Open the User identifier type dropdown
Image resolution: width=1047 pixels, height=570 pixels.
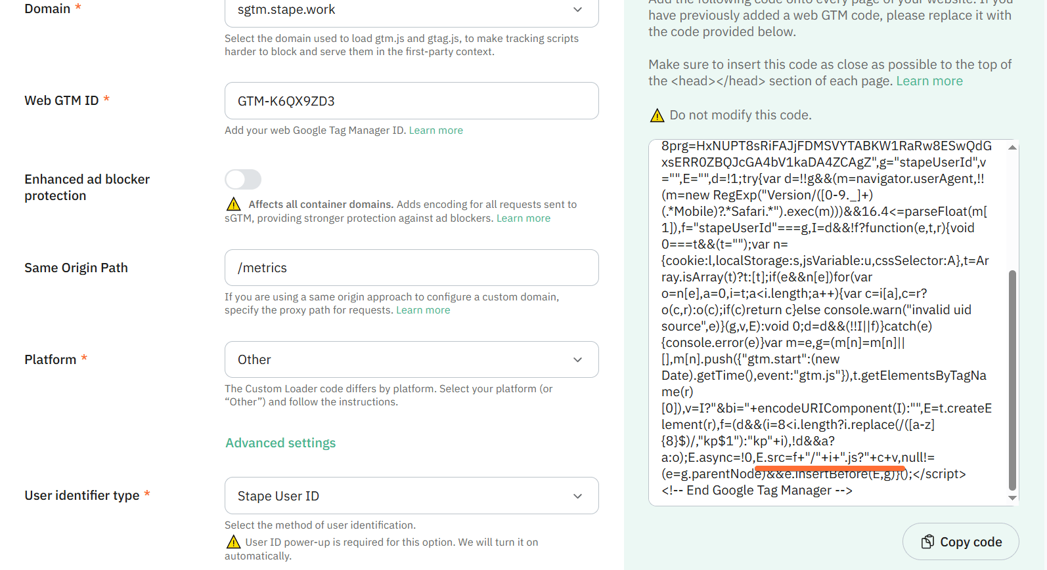click(x=411, y=496)
